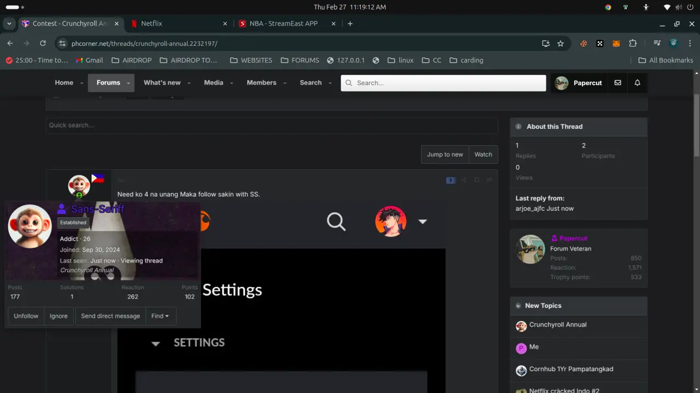Open the media controls icon
700x393 pixels.
pyautogui.click(x=657, y=43)
